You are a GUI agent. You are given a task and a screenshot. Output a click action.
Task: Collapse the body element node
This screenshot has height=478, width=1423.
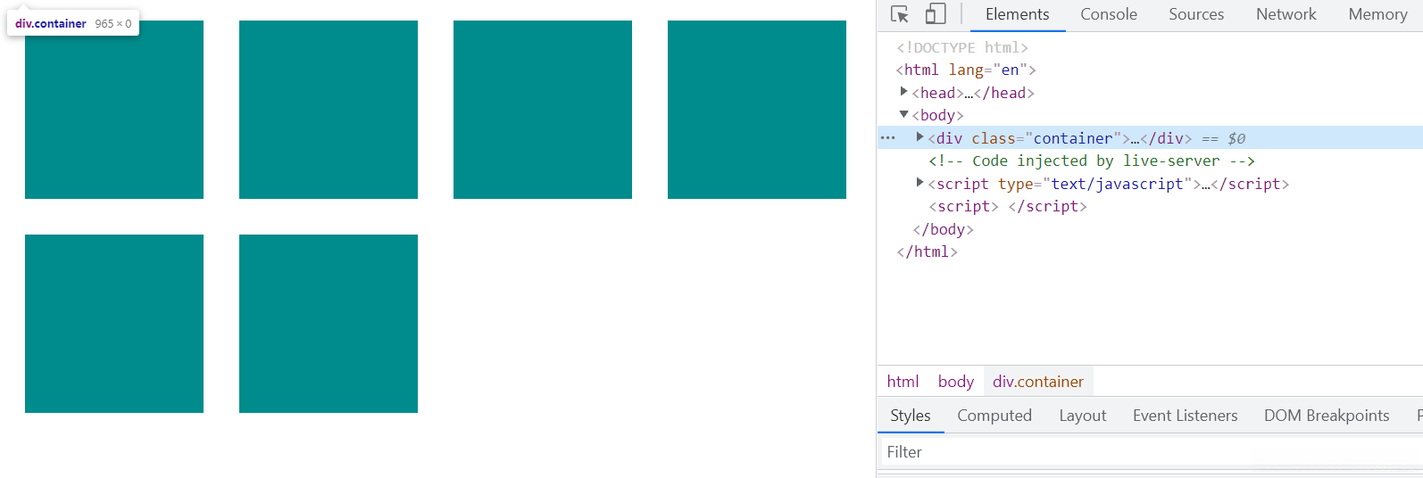pyautogui.click(x=904, y=114)
